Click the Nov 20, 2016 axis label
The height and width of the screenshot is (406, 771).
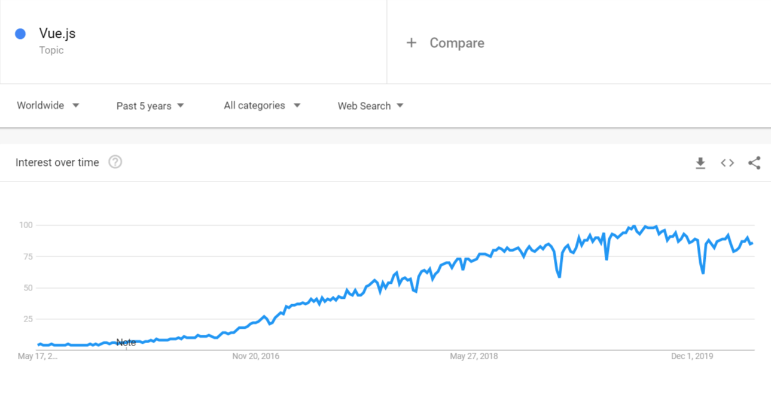tap(255, 356)
